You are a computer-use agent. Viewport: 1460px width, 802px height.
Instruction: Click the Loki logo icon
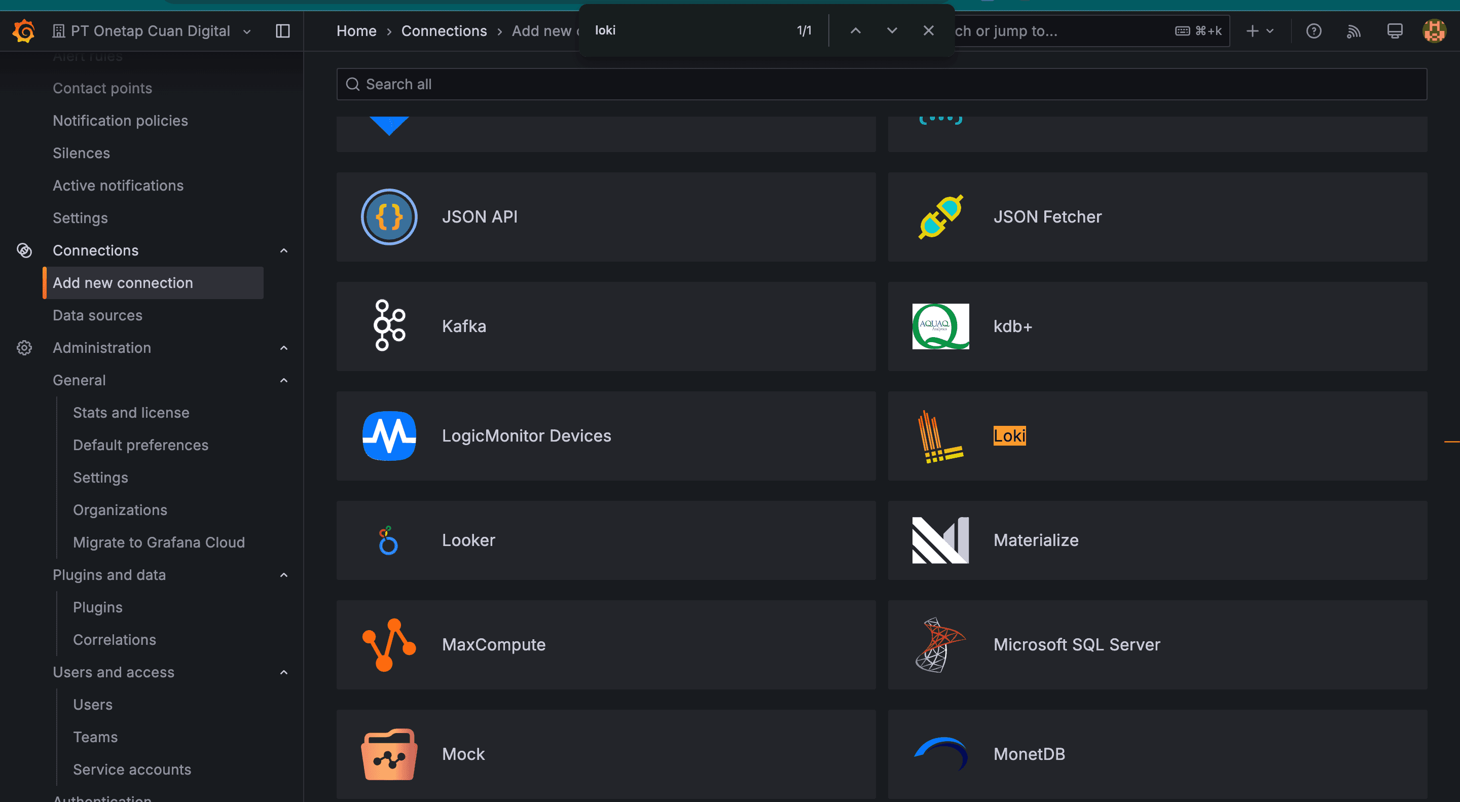(941, 436)
